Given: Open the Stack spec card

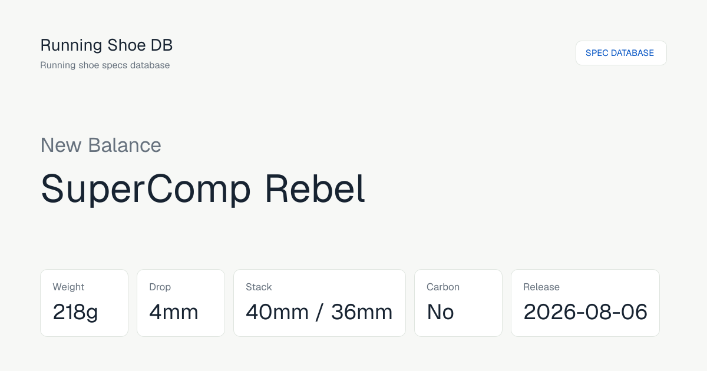Looking at the screenshot, I should (x=319, y=303).
